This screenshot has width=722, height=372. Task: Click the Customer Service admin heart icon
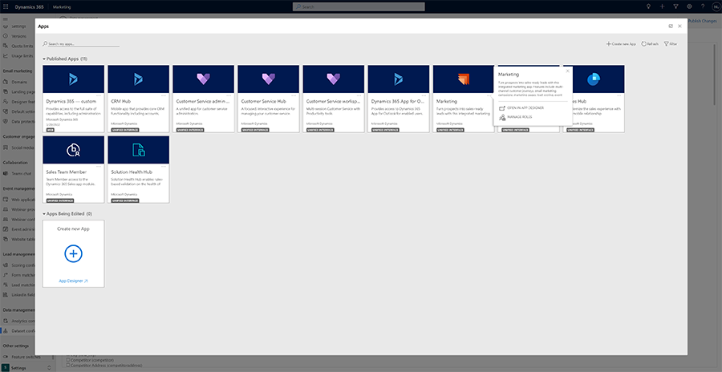pos(203,79)
